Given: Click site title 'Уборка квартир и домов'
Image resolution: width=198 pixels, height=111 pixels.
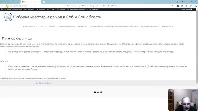Looking at the screenshot, I should point(58,17).
